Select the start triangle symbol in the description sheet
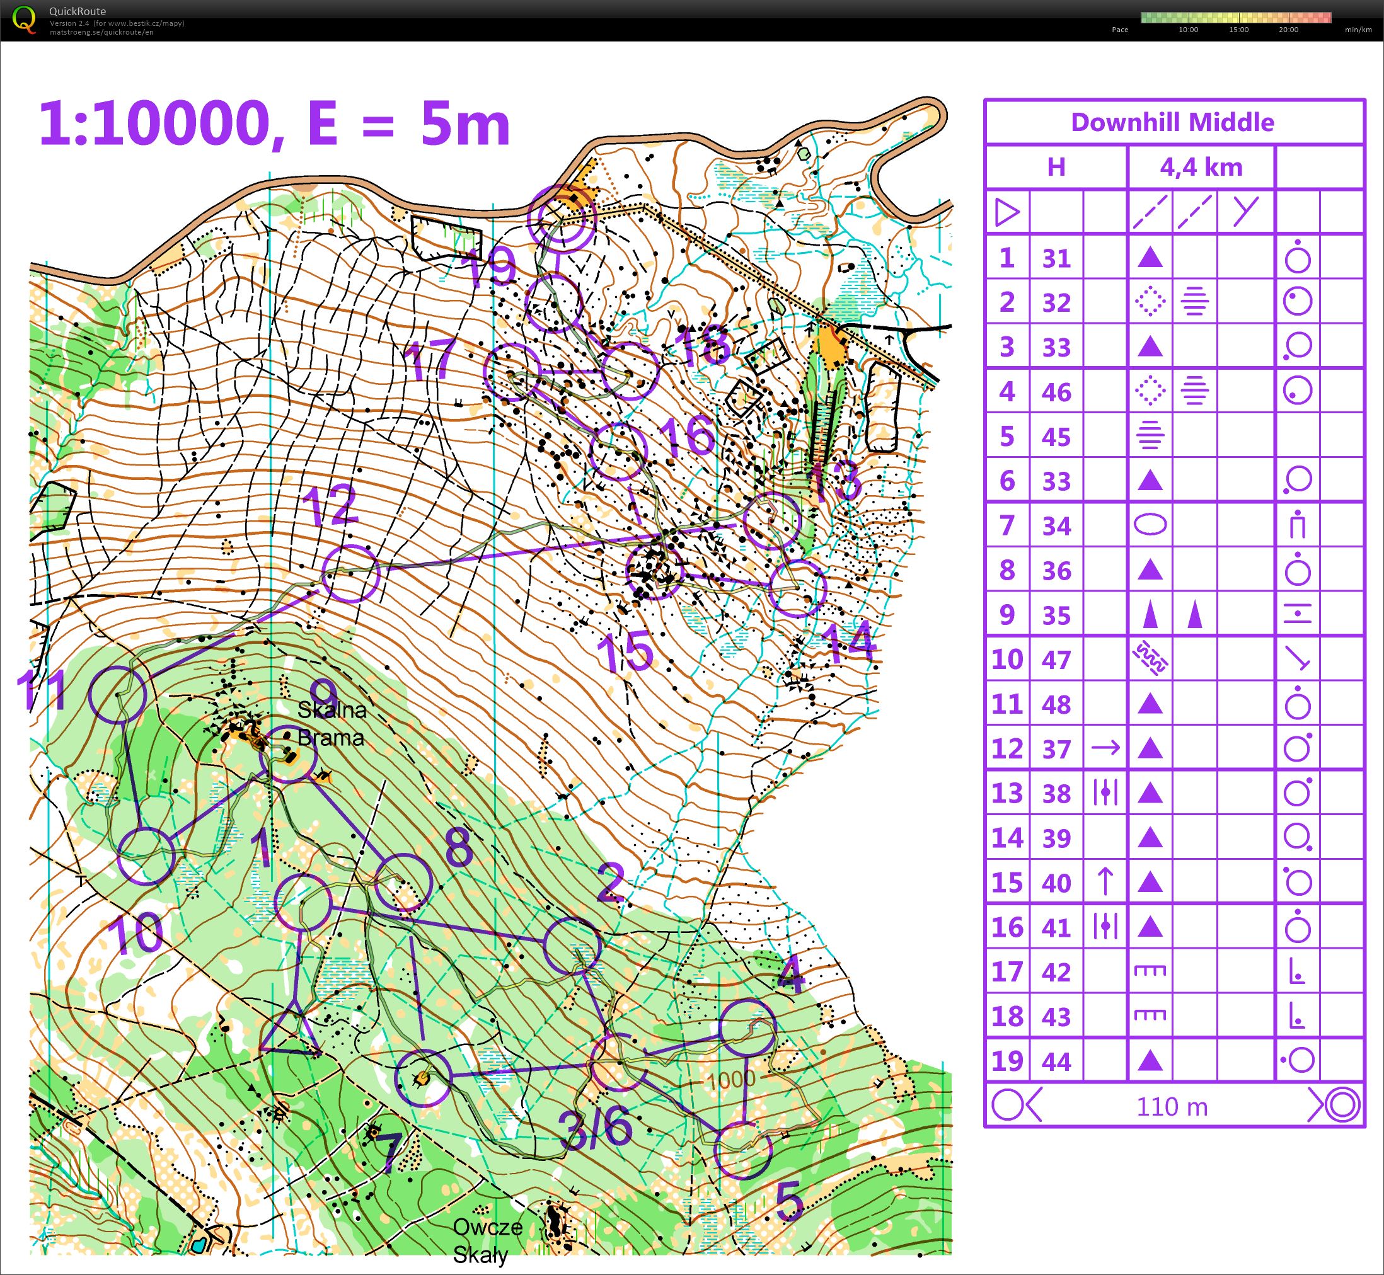The width and height of the screenshot is (1384, 1275). tap(1008, 212)
